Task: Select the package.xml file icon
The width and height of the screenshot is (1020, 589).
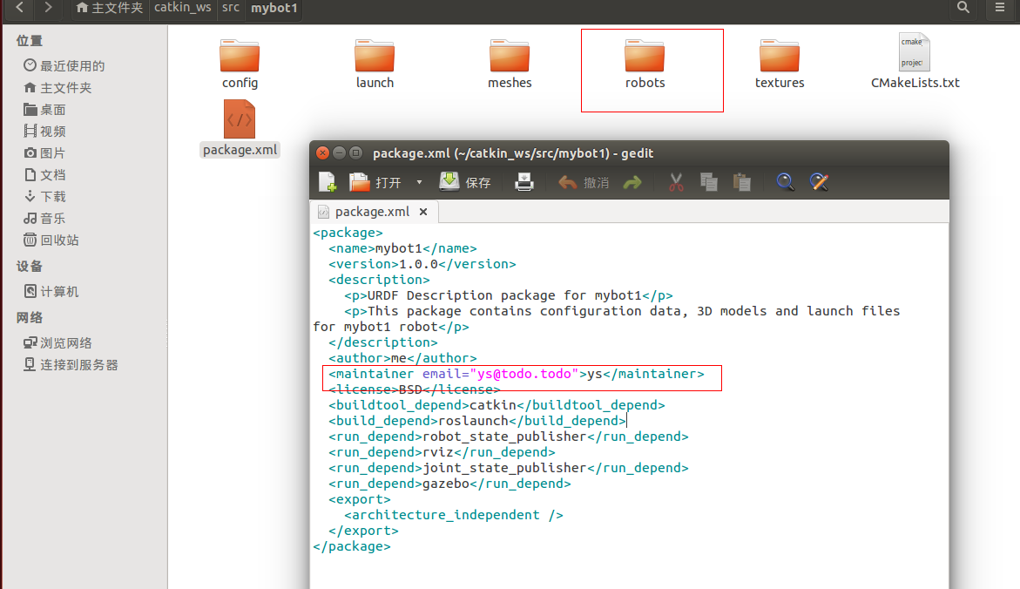Action: tap(240, 127)
